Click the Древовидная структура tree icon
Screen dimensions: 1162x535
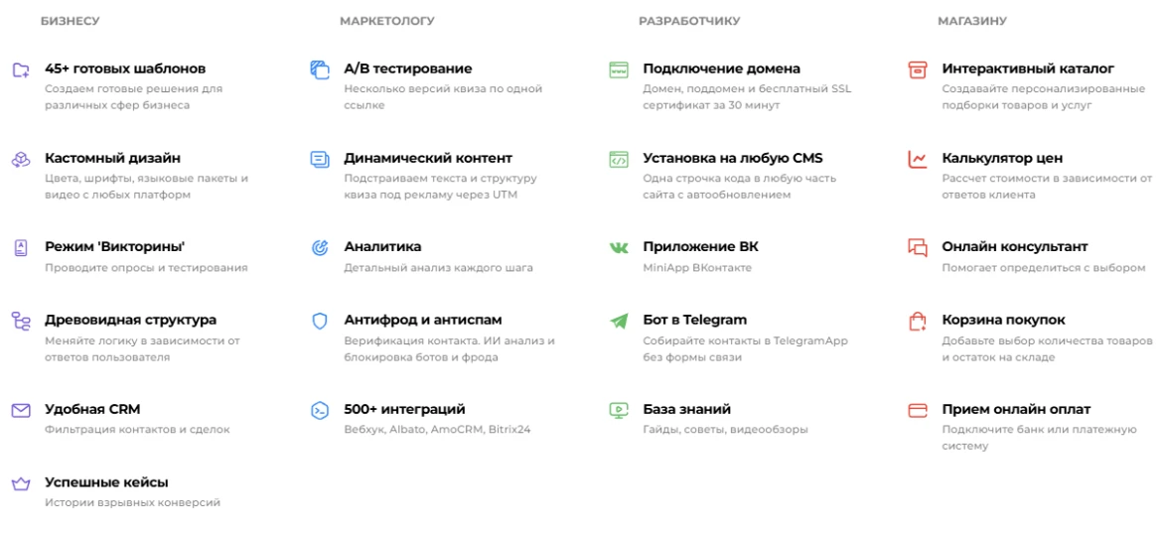pos(20,321)
